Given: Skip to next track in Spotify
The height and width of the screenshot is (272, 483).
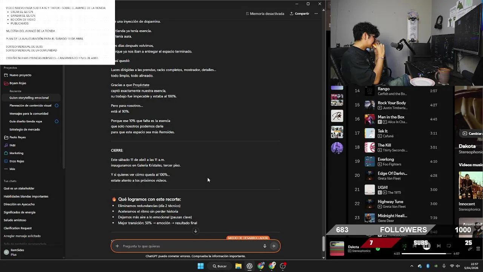Looking at the screenshot, I should (x=438, y=246).
